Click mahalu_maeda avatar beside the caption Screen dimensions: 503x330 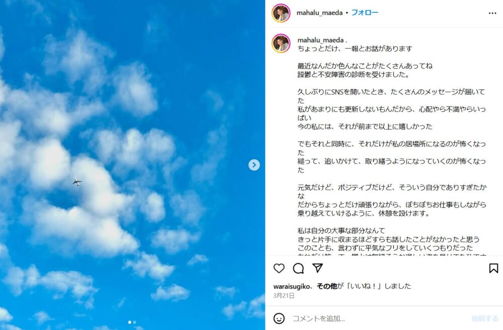tap(281, 43)
